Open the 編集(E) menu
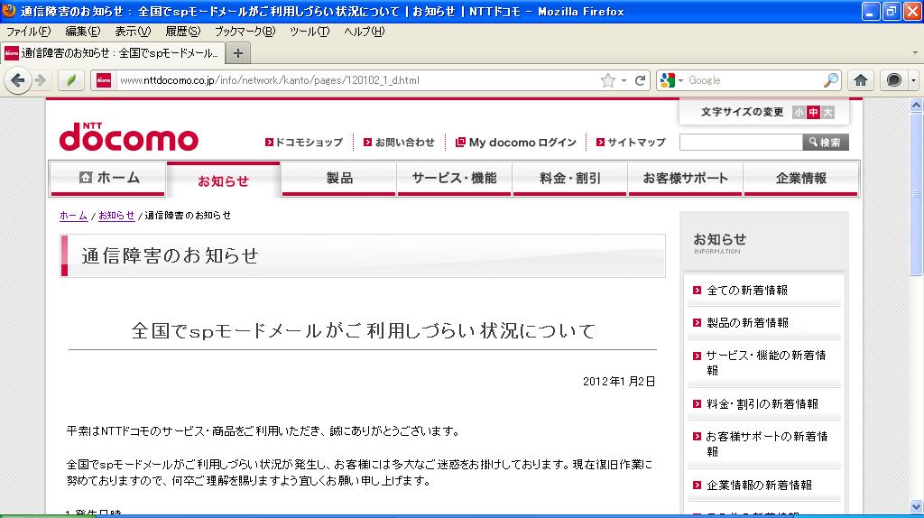 [x=82, y=32]
